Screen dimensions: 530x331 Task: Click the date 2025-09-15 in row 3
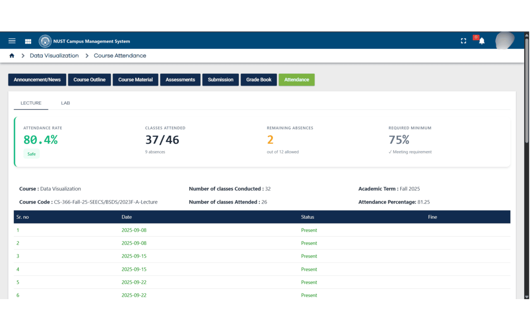coord(134,256)
